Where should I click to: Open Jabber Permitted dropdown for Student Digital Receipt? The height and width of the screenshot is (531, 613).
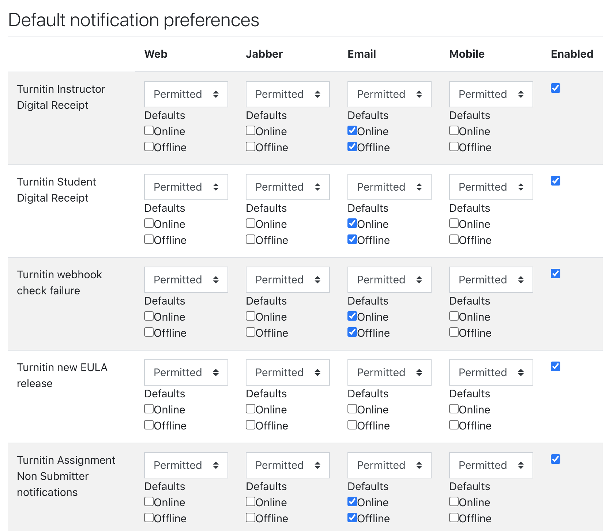click(288, 187)
